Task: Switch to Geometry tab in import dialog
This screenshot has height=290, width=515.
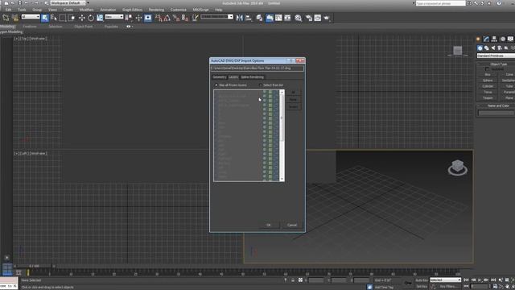Action: (x=220, y=77)
